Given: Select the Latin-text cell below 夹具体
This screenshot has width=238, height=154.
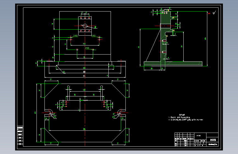Looking at the screenshot, I should pos(212,144).
